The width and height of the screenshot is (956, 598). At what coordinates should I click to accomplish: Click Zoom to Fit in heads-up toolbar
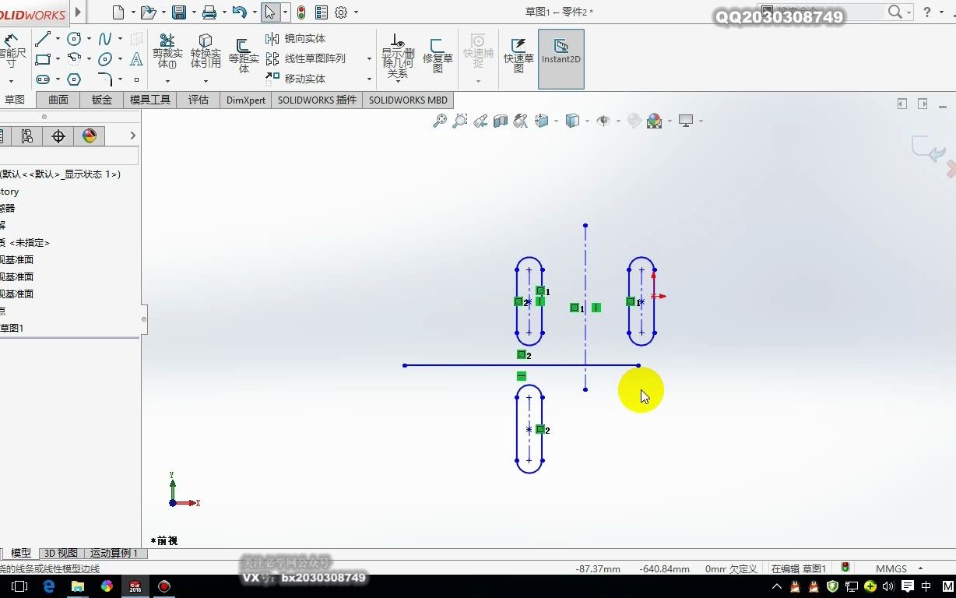pyautogui.click(x=439, y=121)
